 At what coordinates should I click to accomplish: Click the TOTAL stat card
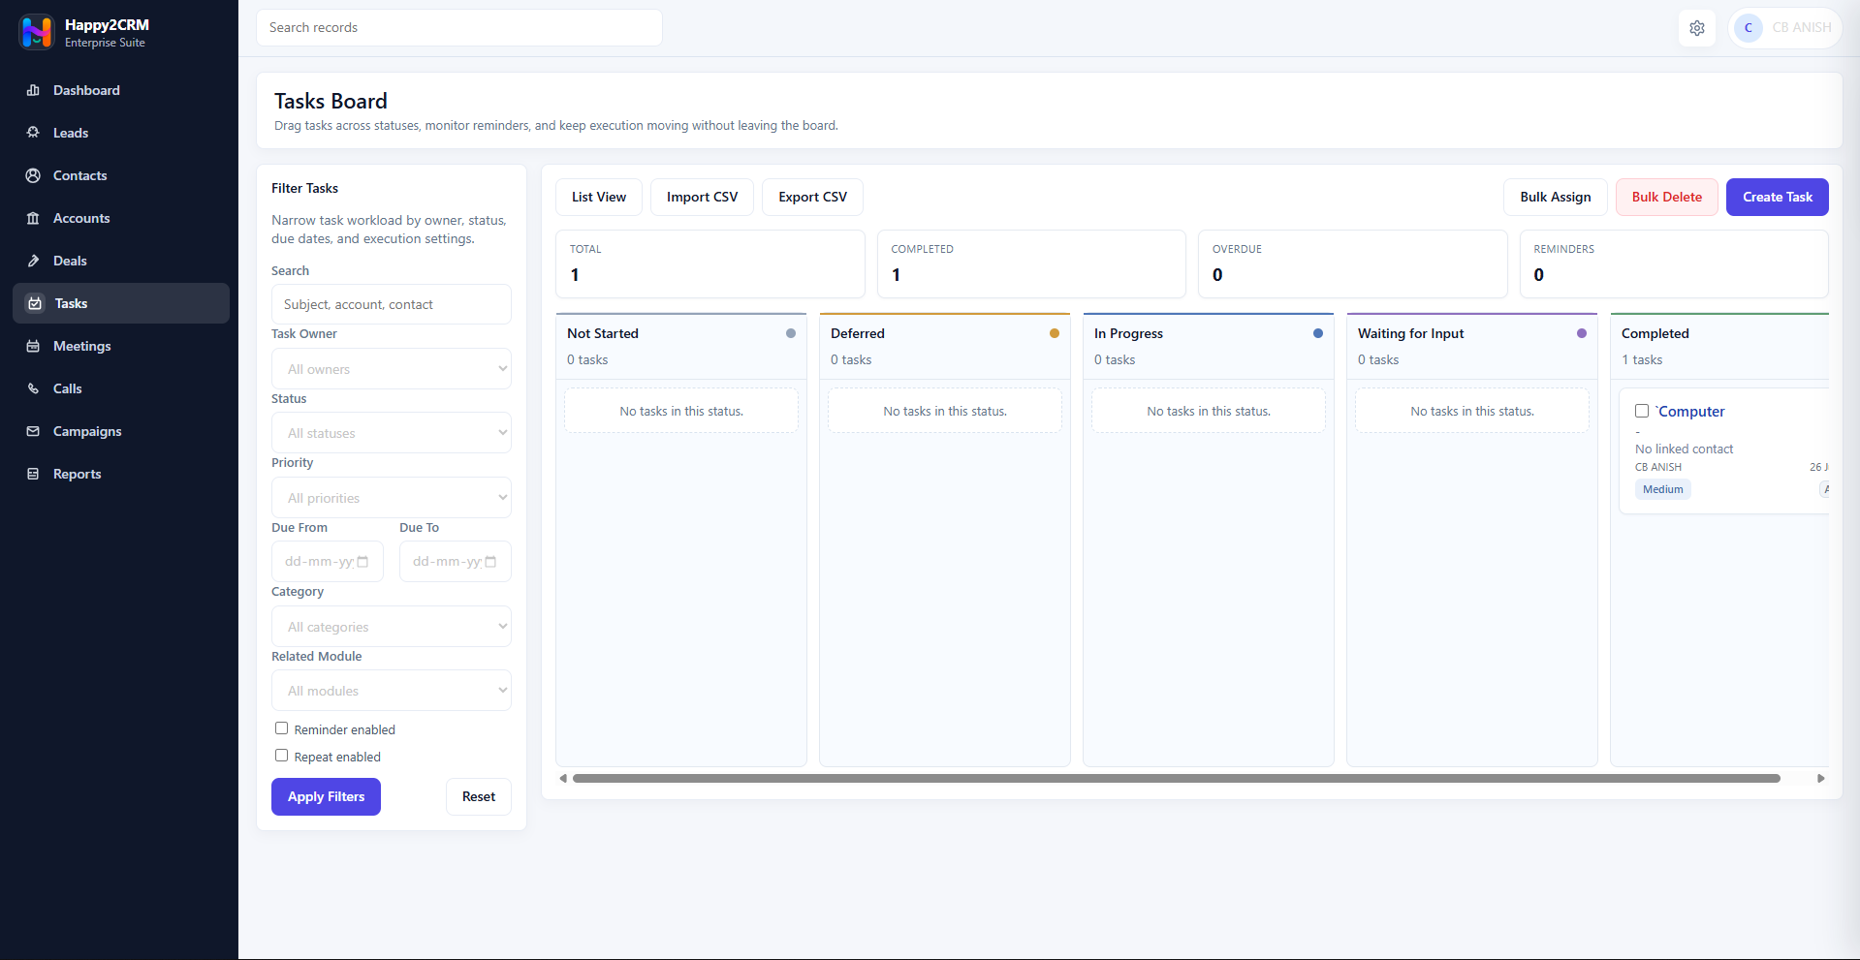tap(710, 263)
